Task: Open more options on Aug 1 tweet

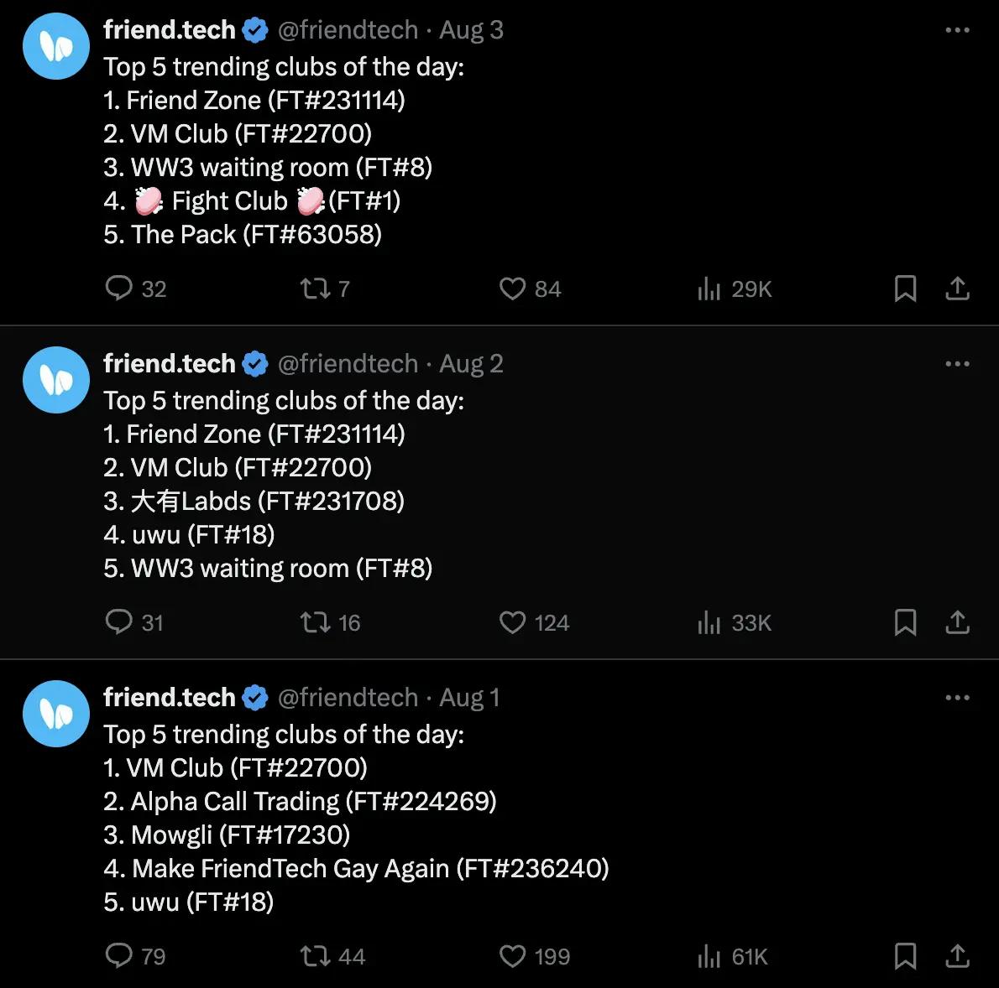Action: point(957,698)
